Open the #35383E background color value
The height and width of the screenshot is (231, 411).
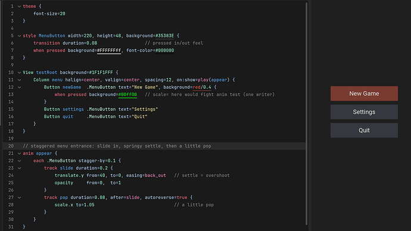[x=164, y=36]
